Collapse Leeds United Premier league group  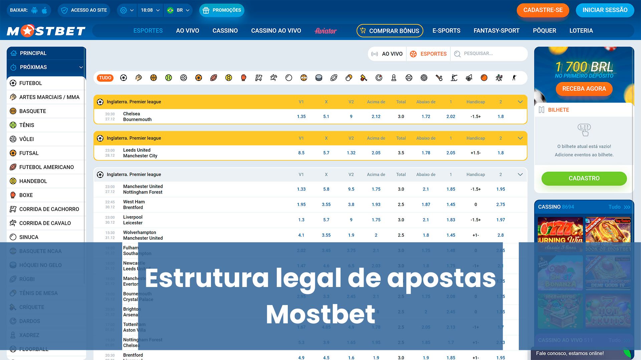(520, 138)
